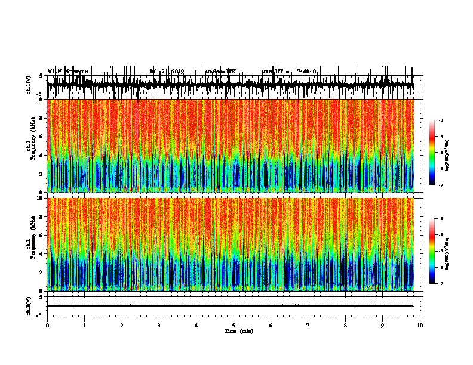Screen dimensions: 473x365
Task: Click the 'station=ITK' header label
Action: click(220, 72)
